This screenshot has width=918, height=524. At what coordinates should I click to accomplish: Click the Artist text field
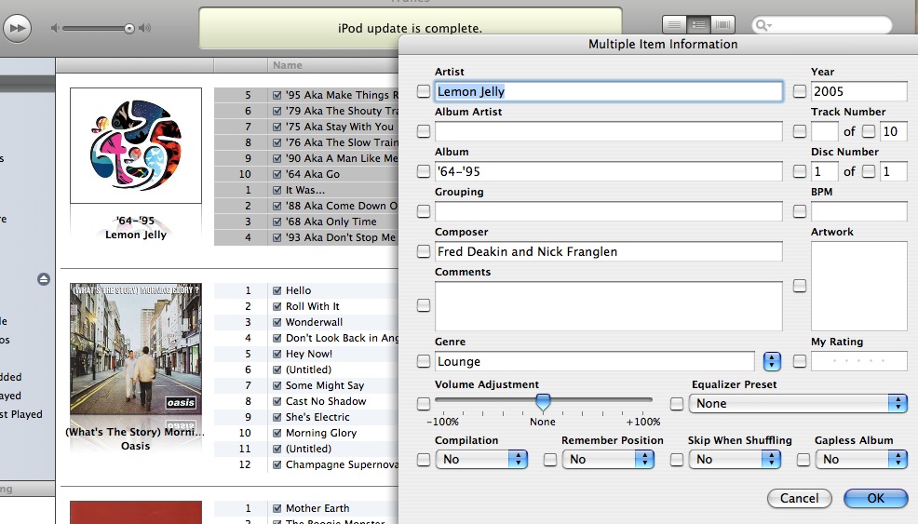tap(608, 91)
